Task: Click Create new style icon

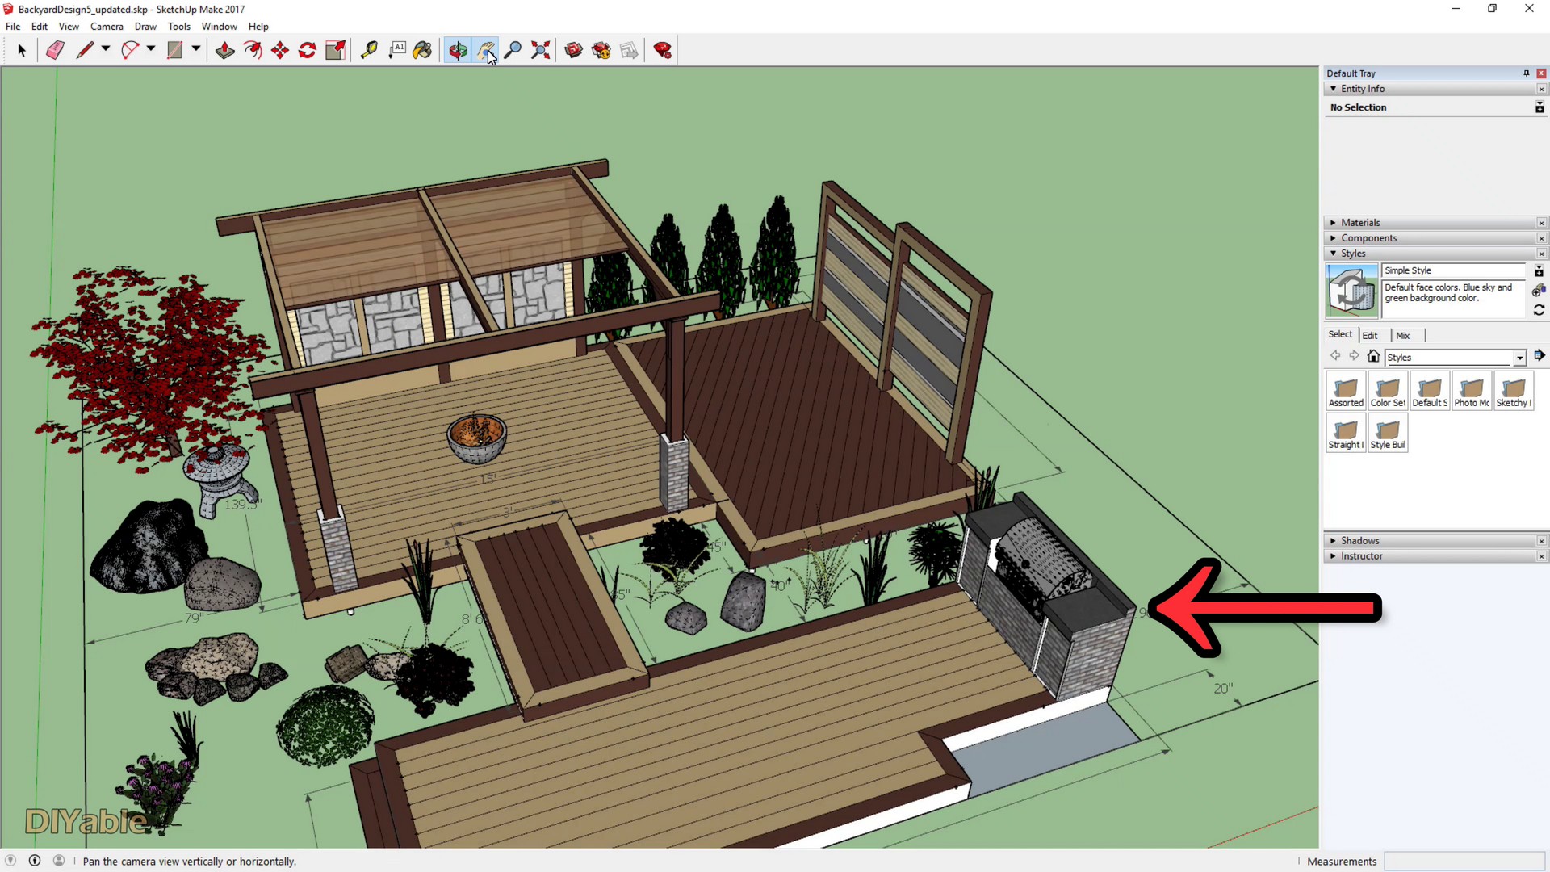Action: (1539, 291)
